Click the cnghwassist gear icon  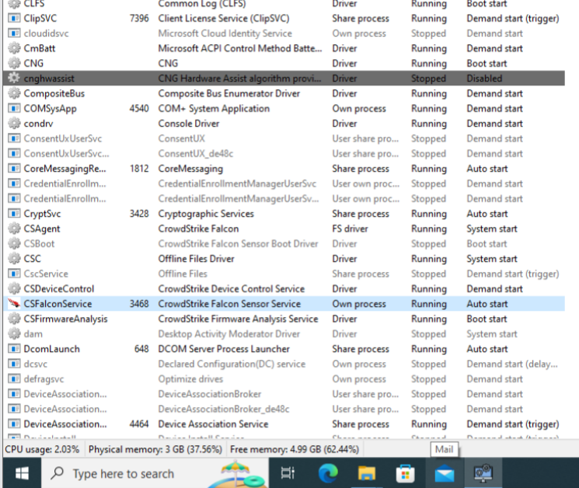click(14, 78)
